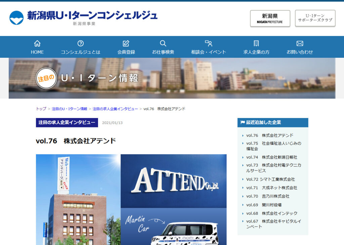Click the building icon above 求人企業の方
Viewport: 344px width, 245px height.
(x=256, y=43)
